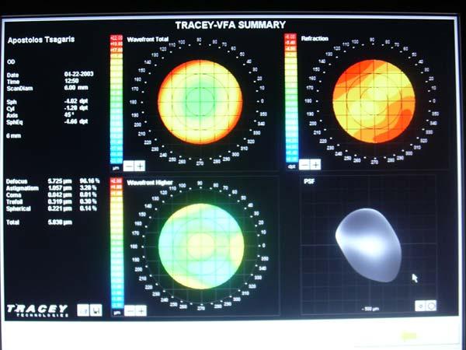Click the save disk icon beside Tracey logo
The height and width of the screenshot is (350, 466).
point(96,310)
